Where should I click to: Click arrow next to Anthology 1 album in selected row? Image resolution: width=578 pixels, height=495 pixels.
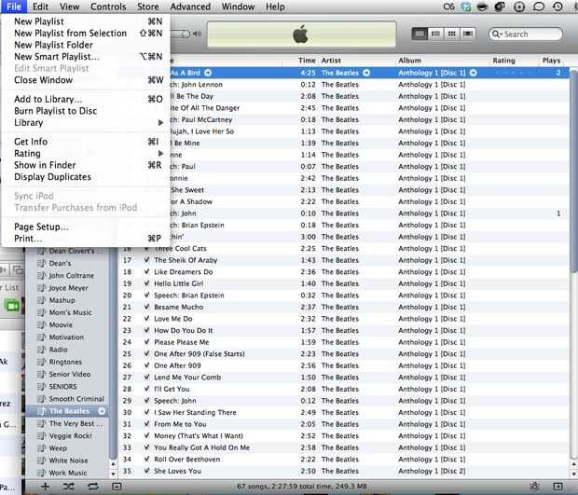pos(474,73)
